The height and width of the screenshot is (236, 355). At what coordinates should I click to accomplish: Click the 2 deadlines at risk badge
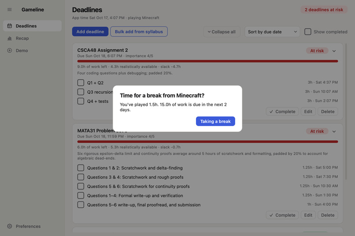pyautogui.click(x=324, y=10)
